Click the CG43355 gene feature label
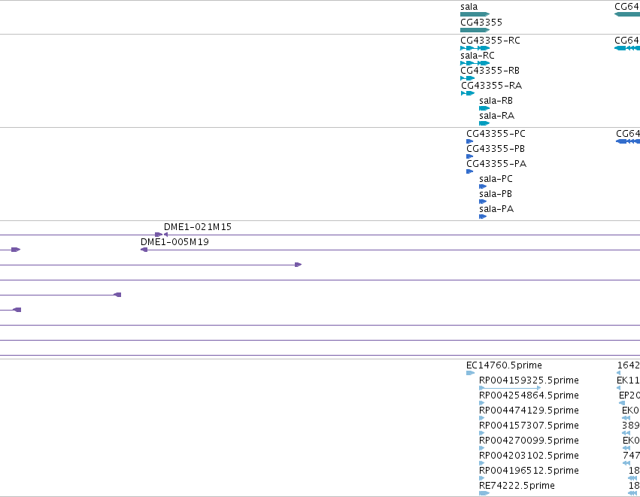Image resolution: width=640 pixels, height=497 pixels. pos(481,22)
